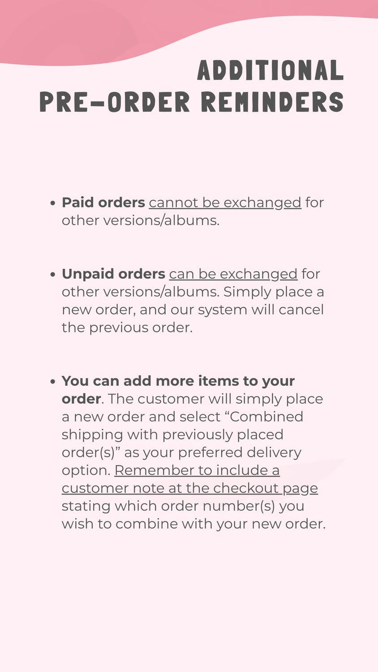Click the "the previous order." line

(127, 327)
